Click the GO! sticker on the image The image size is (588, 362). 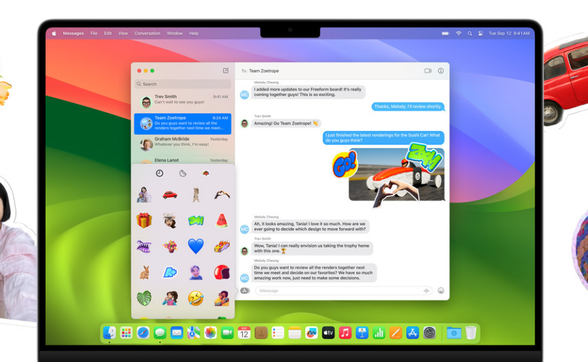coord(345,165)
